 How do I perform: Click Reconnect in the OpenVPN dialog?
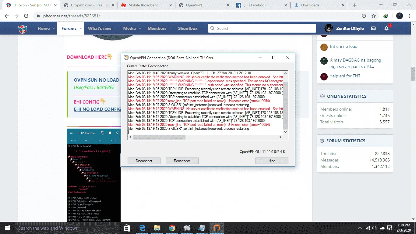[x=182, y=161]
